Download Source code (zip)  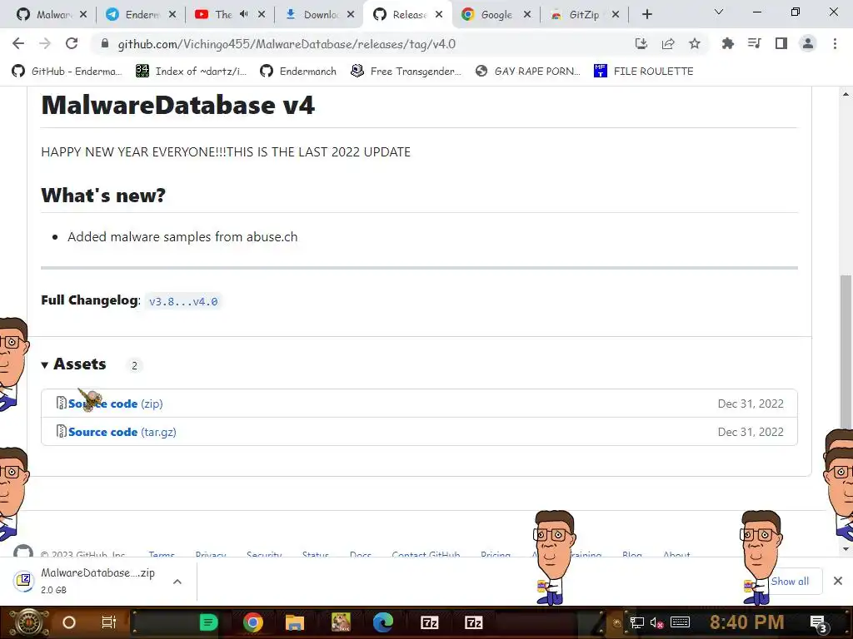pyautogui.click(x=115, y=404)
